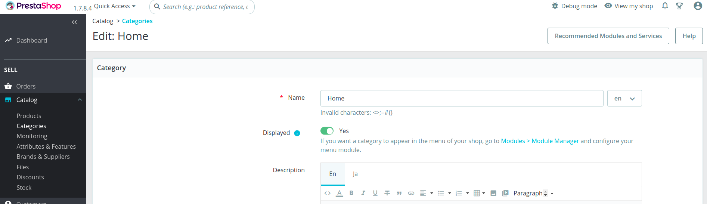Viewport: 707px width, 204px height.
Task: Click the bold formatting icon
Action: pos(351,193)
